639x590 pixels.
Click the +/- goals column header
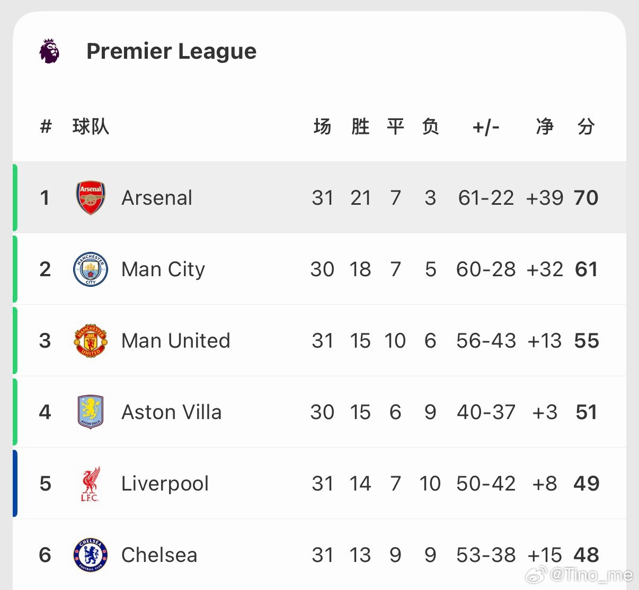(x=486, y=127)
